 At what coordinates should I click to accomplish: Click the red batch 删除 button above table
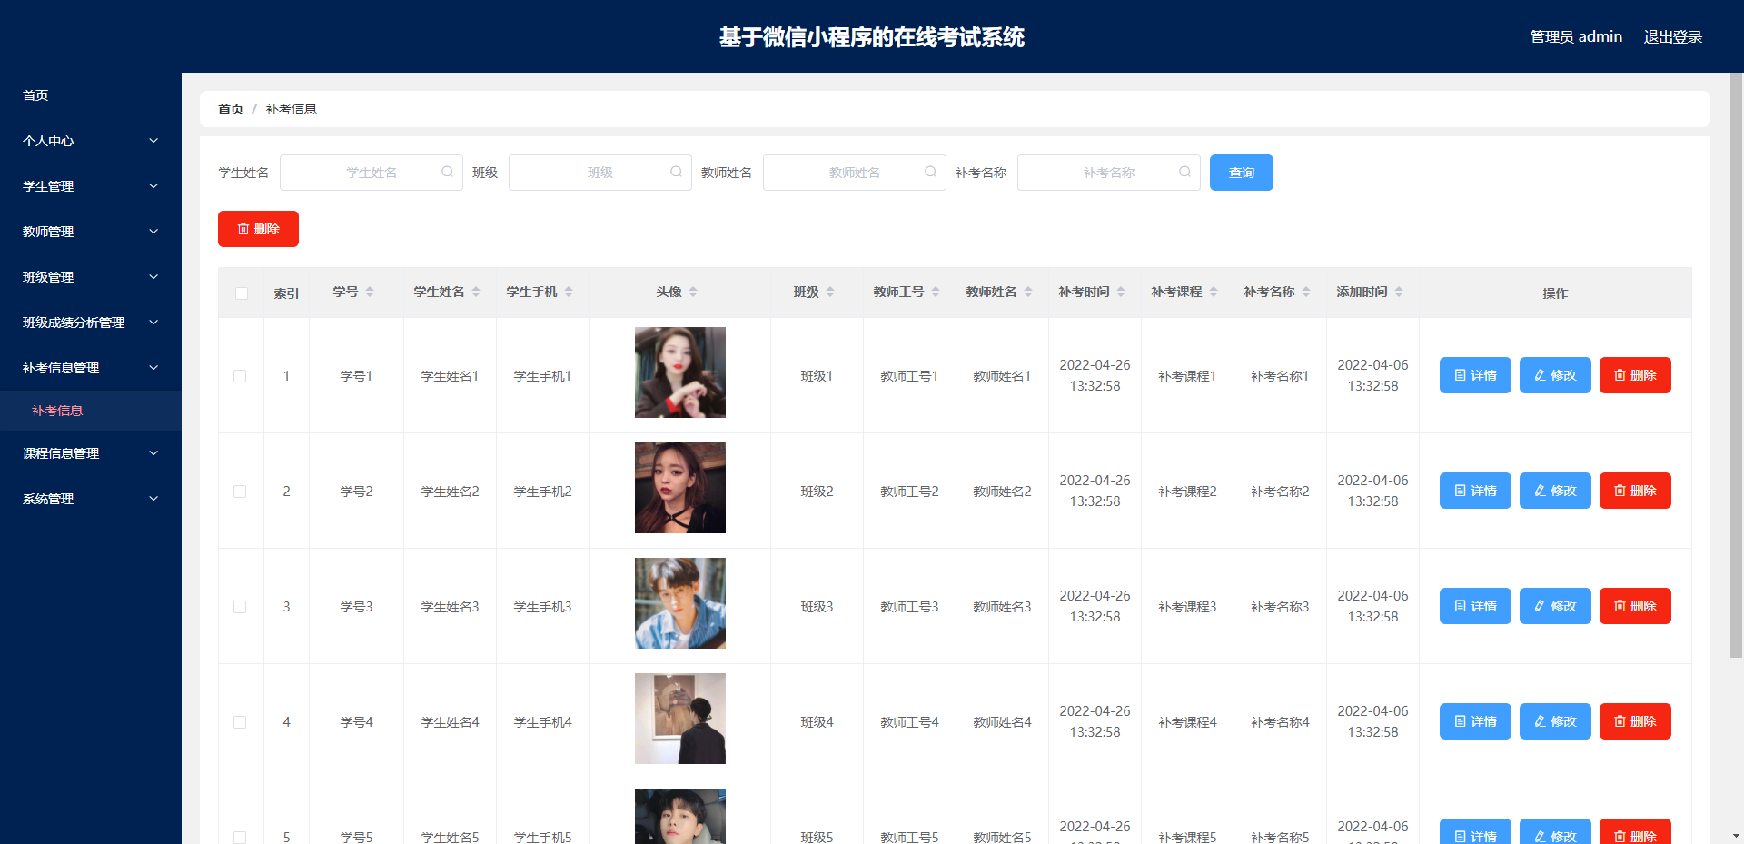(258, 229)
